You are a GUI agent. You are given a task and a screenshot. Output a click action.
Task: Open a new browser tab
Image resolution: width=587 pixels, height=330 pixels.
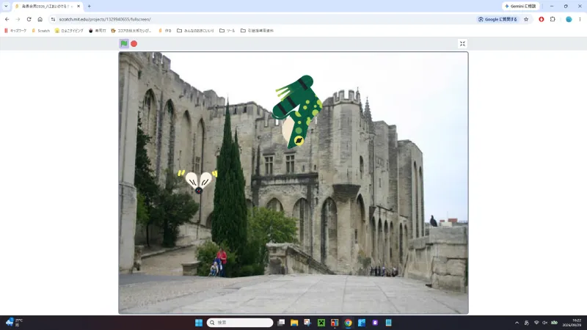tap(89, 7)
